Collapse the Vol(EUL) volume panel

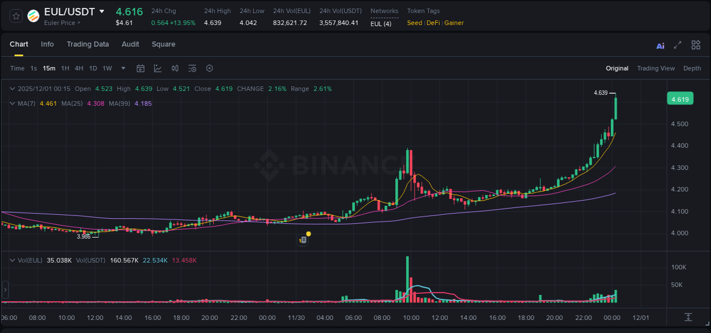click(x=13, y=260)
